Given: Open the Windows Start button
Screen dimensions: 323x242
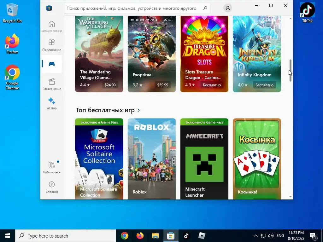Looking at the screenshot, I should 8,236.
